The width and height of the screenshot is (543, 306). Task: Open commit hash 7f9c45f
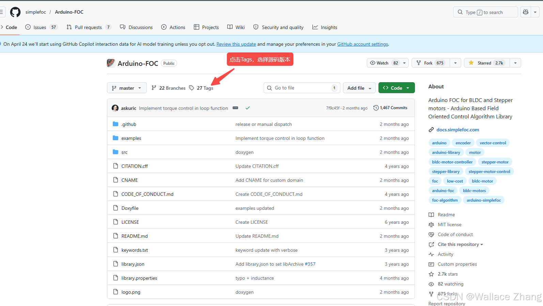click(333, 108)
